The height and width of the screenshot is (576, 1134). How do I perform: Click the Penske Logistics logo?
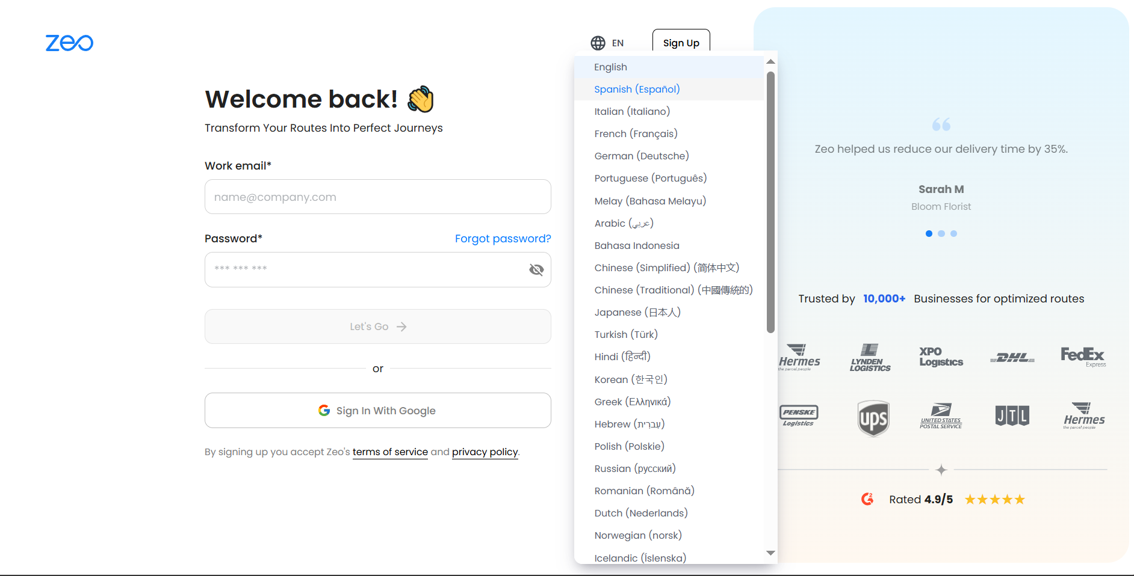(x=799, y=415)
